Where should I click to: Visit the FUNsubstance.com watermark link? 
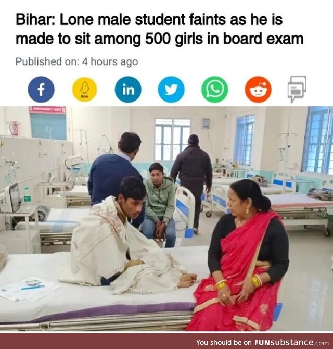291,342
